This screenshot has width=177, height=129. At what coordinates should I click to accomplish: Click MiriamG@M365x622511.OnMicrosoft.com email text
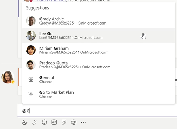(x=74, y=52)
